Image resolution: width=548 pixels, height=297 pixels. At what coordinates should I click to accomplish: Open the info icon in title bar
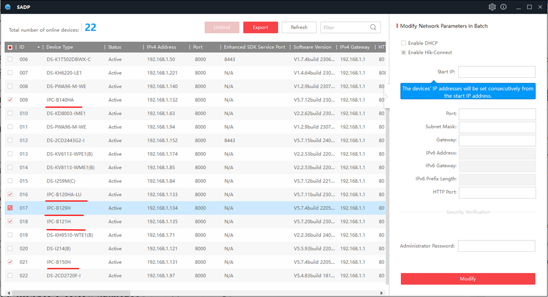pyautogui.click(x=503, y=7)
